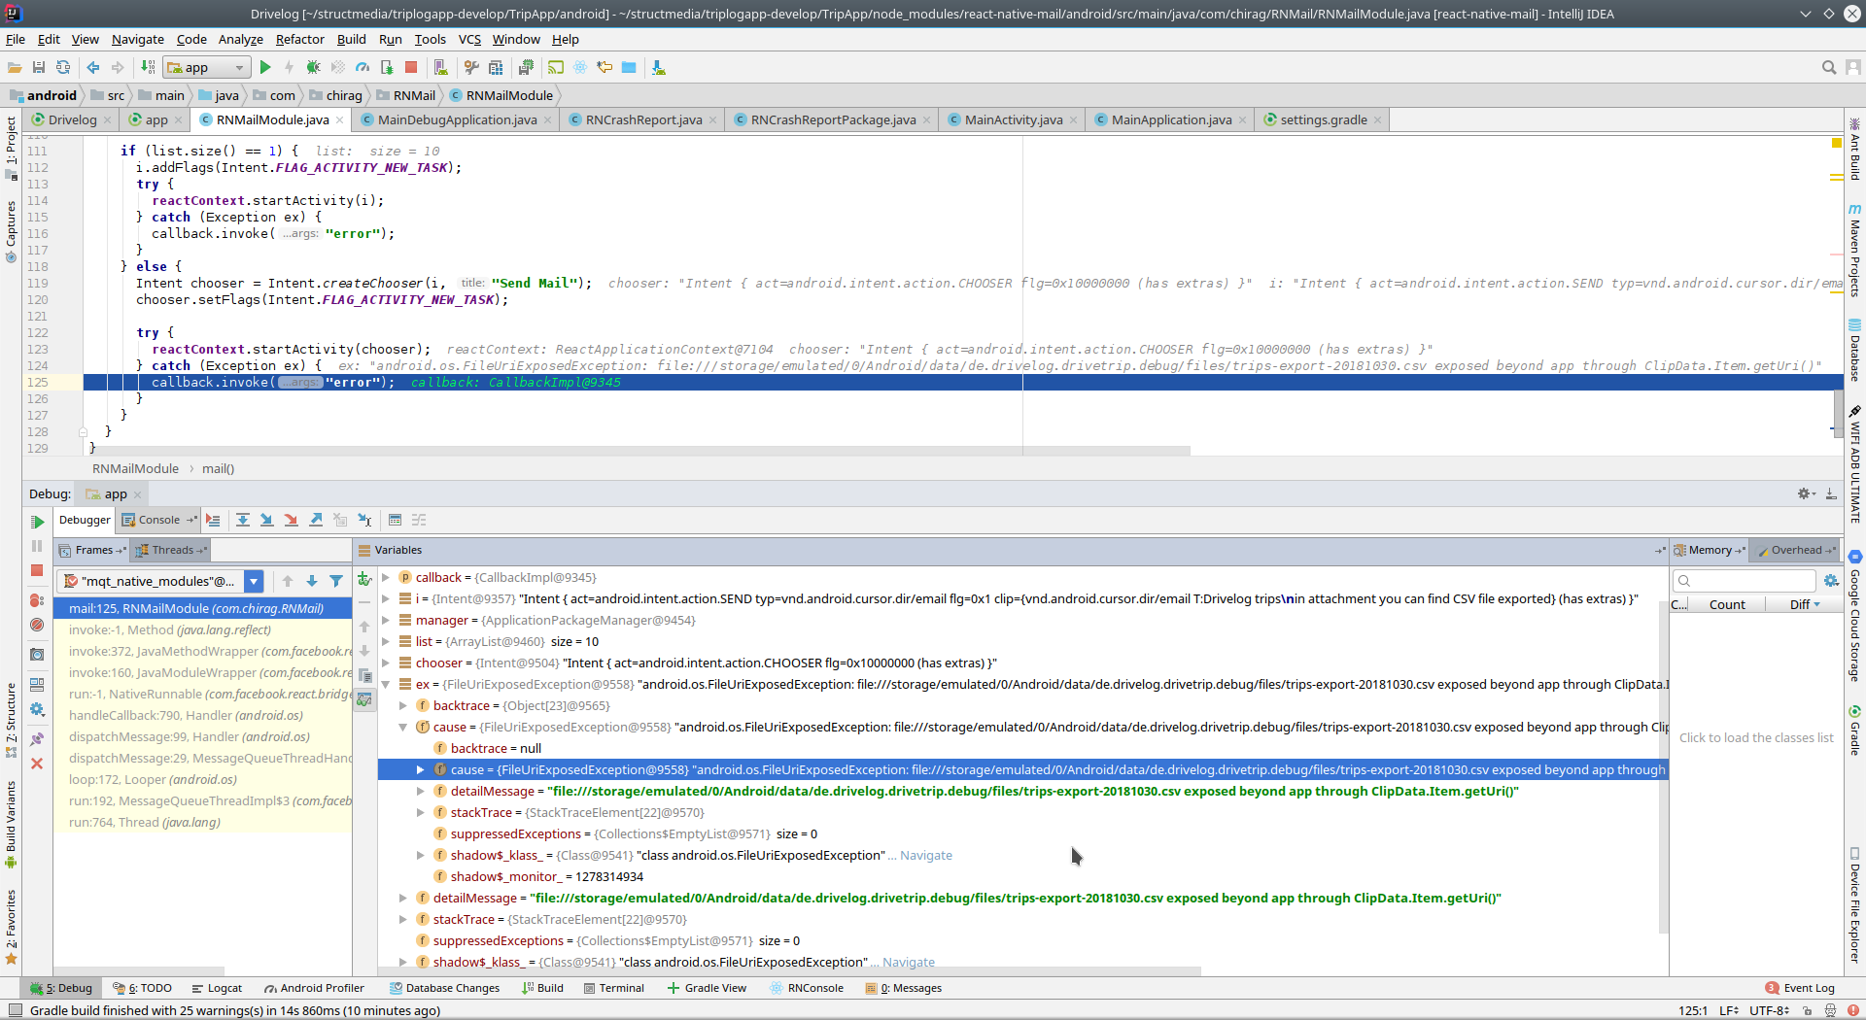Toggle the 5: Debug tool window button
Image resolution: width=1866 pixels, height=1020 pixels.
click(x=61, y=988)
